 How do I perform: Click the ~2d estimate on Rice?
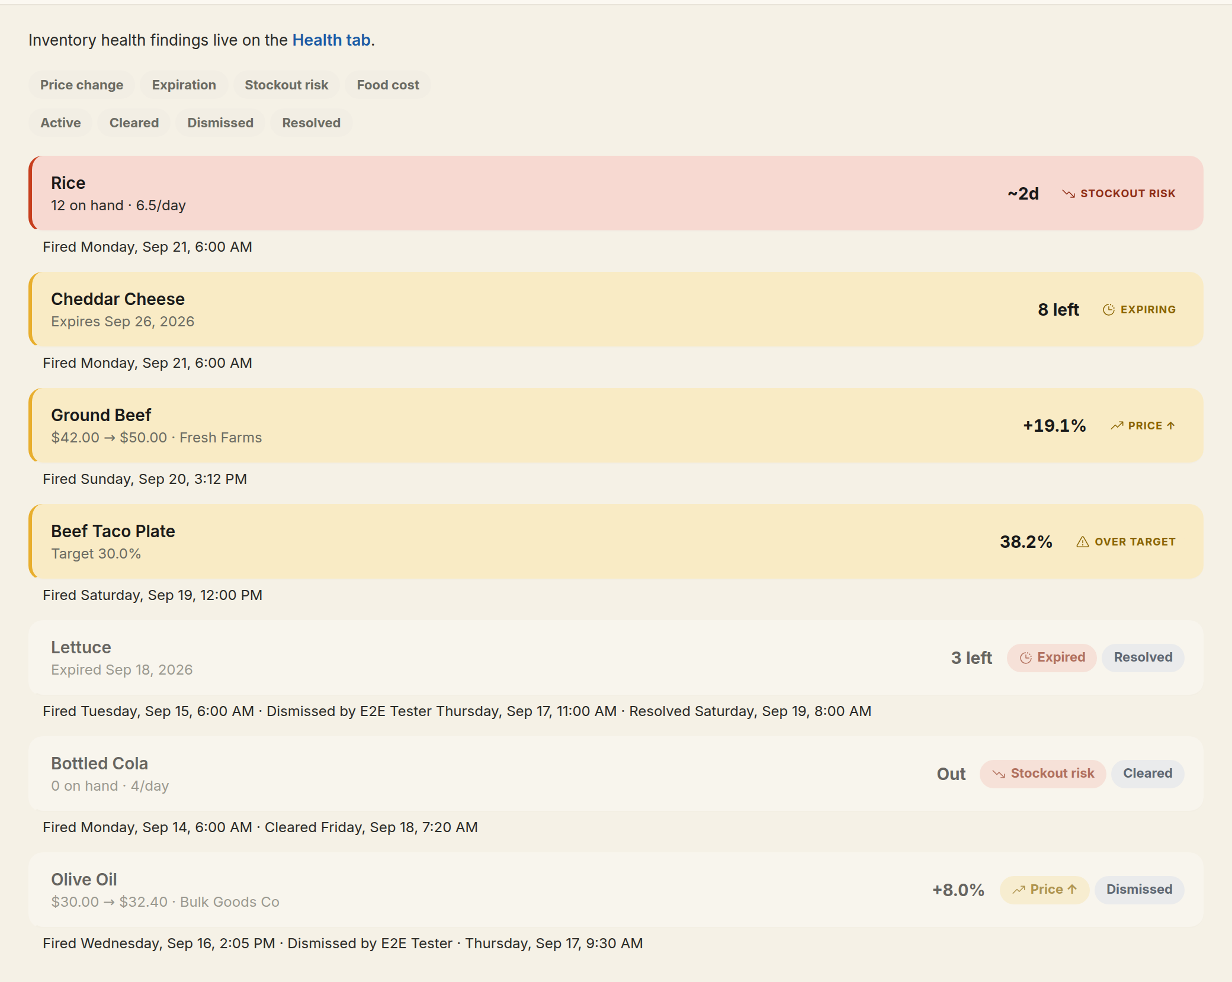1023,194
